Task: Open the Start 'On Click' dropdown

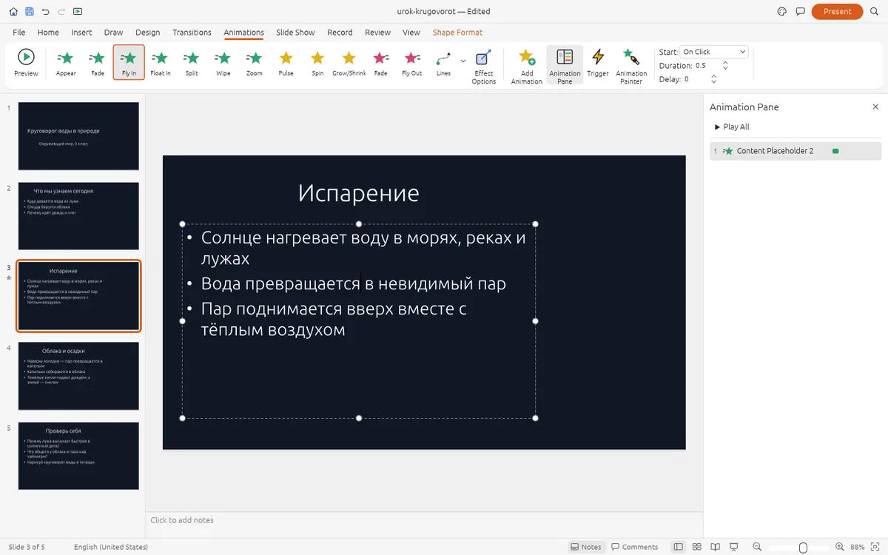Action: [714, 52]
